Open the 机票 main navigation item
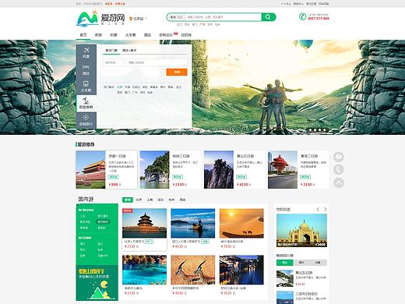The image size is (405, 304). (114, 35)
